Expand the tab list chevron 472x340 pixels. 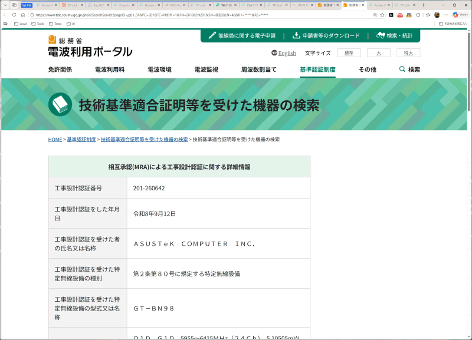[x=5, y=5]
